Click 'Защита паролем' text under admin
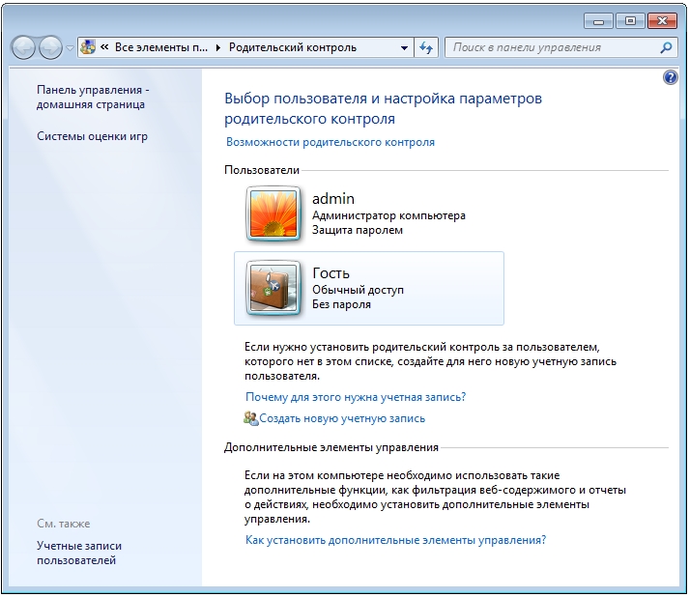689x597 pixels. coord(358,230)
